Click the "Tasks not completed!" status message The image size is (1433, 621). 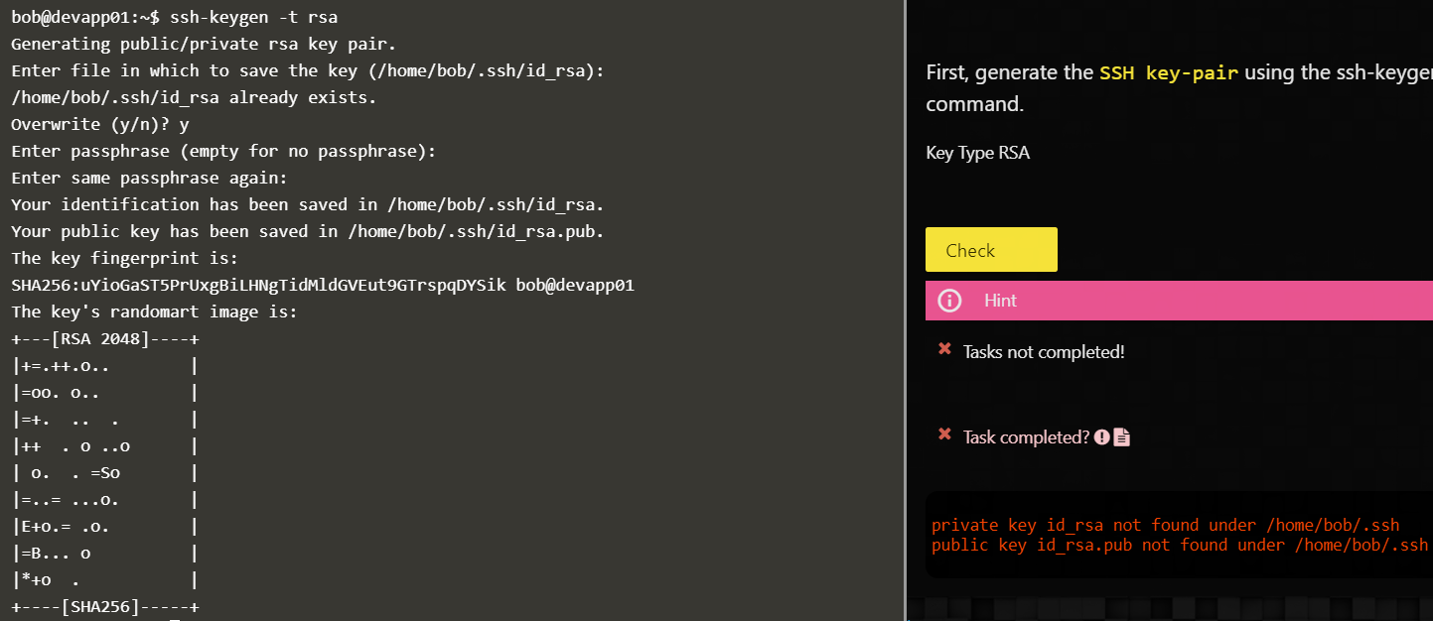coord(1043,352)
